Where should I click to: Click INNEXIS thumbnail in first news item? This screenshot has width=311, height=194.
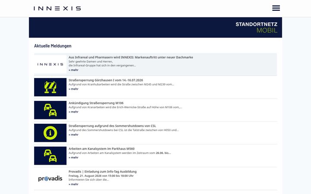tap(50, 64)
